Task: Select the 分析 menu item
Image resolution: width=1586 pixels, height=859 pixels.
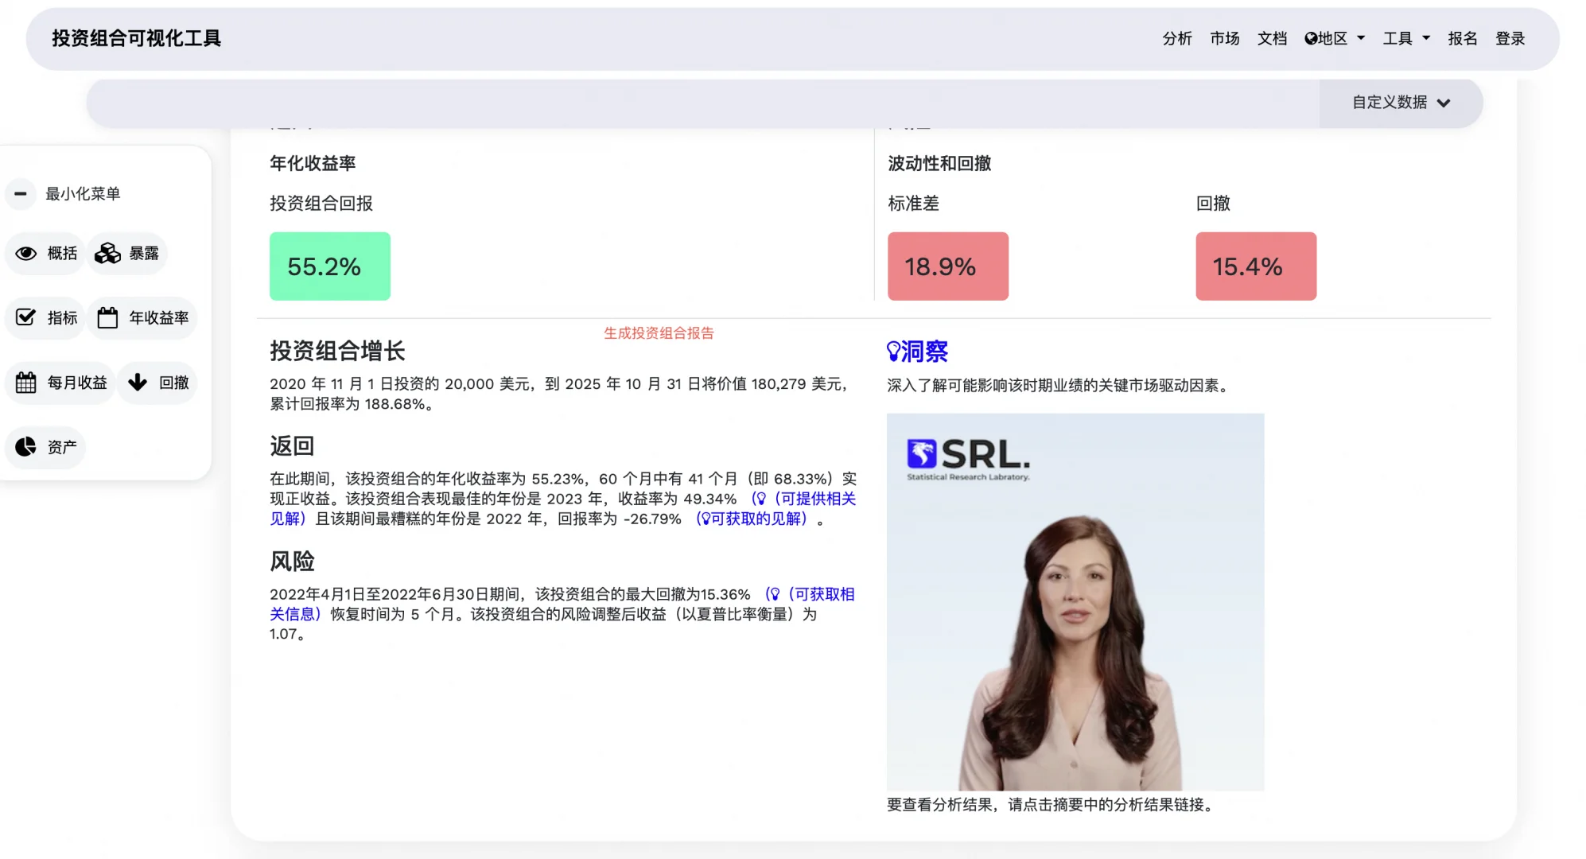Action: click(x=1176, y=38)
